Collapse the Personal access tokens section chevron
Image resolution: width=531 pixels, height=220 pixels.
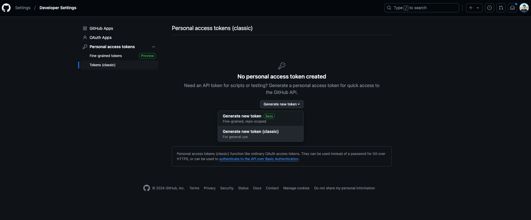(x=154, y=47)
